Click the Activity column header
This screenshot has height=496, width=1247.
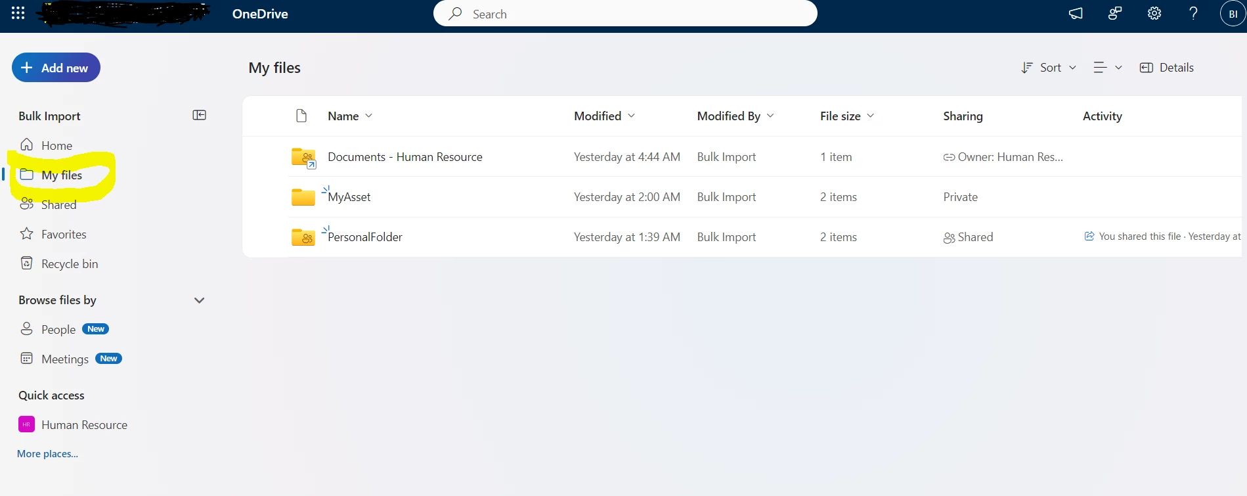(x=1102, y=116)
